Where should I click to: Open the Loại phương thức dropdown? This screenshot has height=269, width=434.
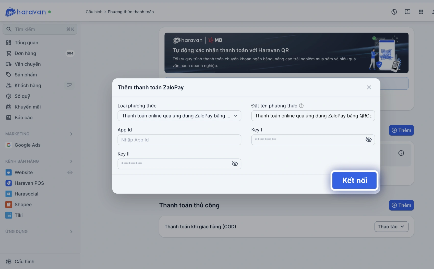179,116
